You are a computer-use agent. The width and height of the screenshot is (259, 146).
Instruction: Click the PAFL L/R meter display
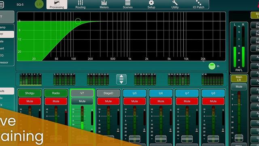click(x=239, y=47)
